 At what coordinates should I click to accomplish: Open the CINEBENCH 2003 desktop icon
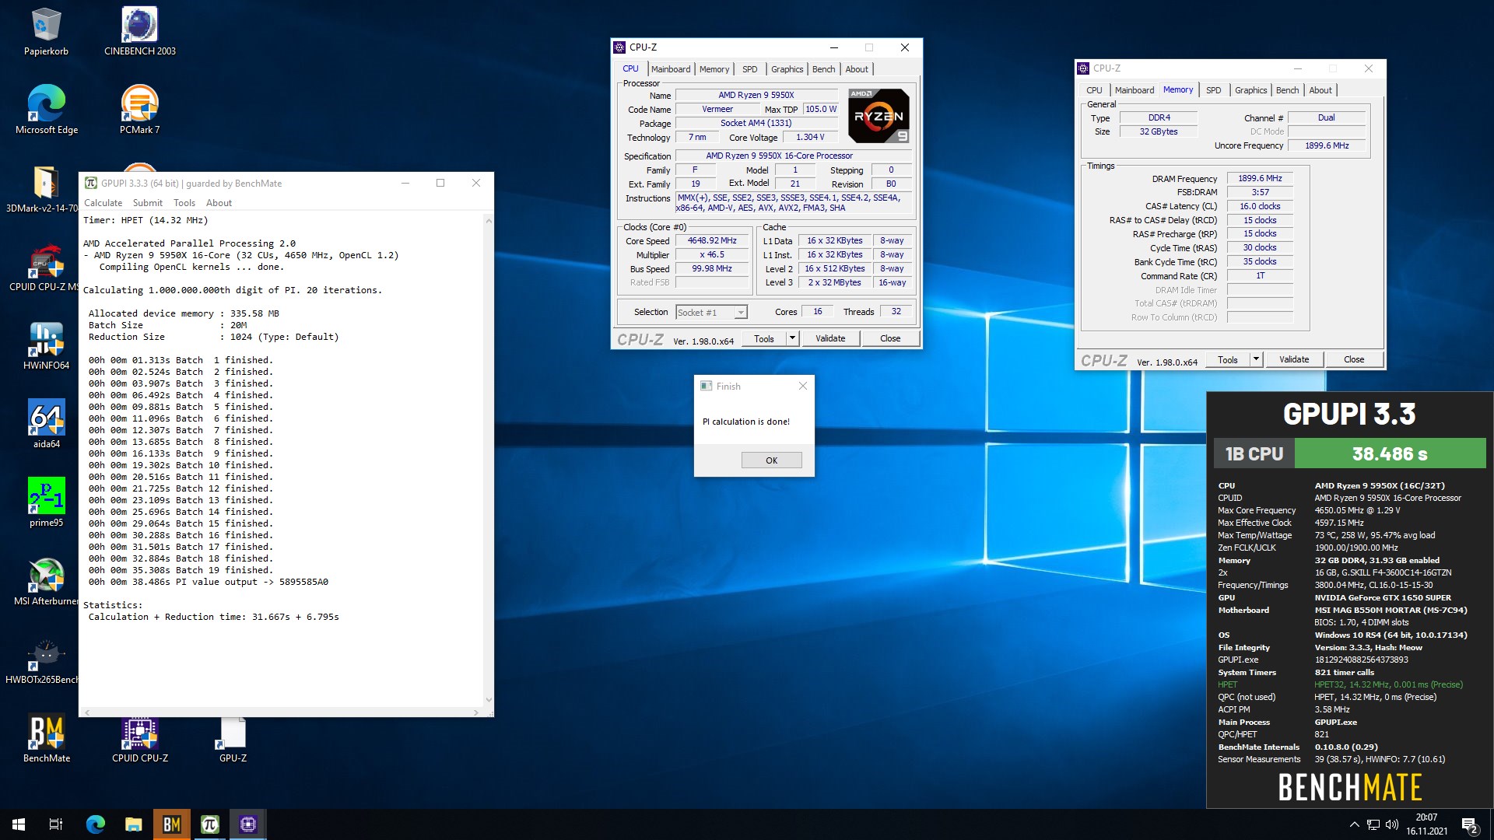point(140,32)
